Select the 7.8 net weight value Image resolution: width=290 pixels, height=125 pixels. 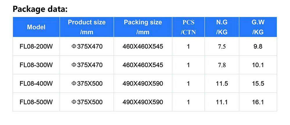coord(222,65)
